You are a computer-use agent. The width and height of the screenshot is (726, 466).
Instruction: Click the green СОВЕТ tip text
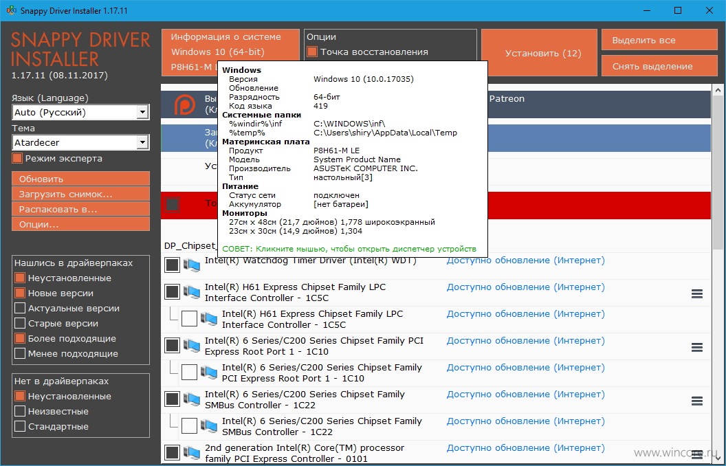[349, 249]
